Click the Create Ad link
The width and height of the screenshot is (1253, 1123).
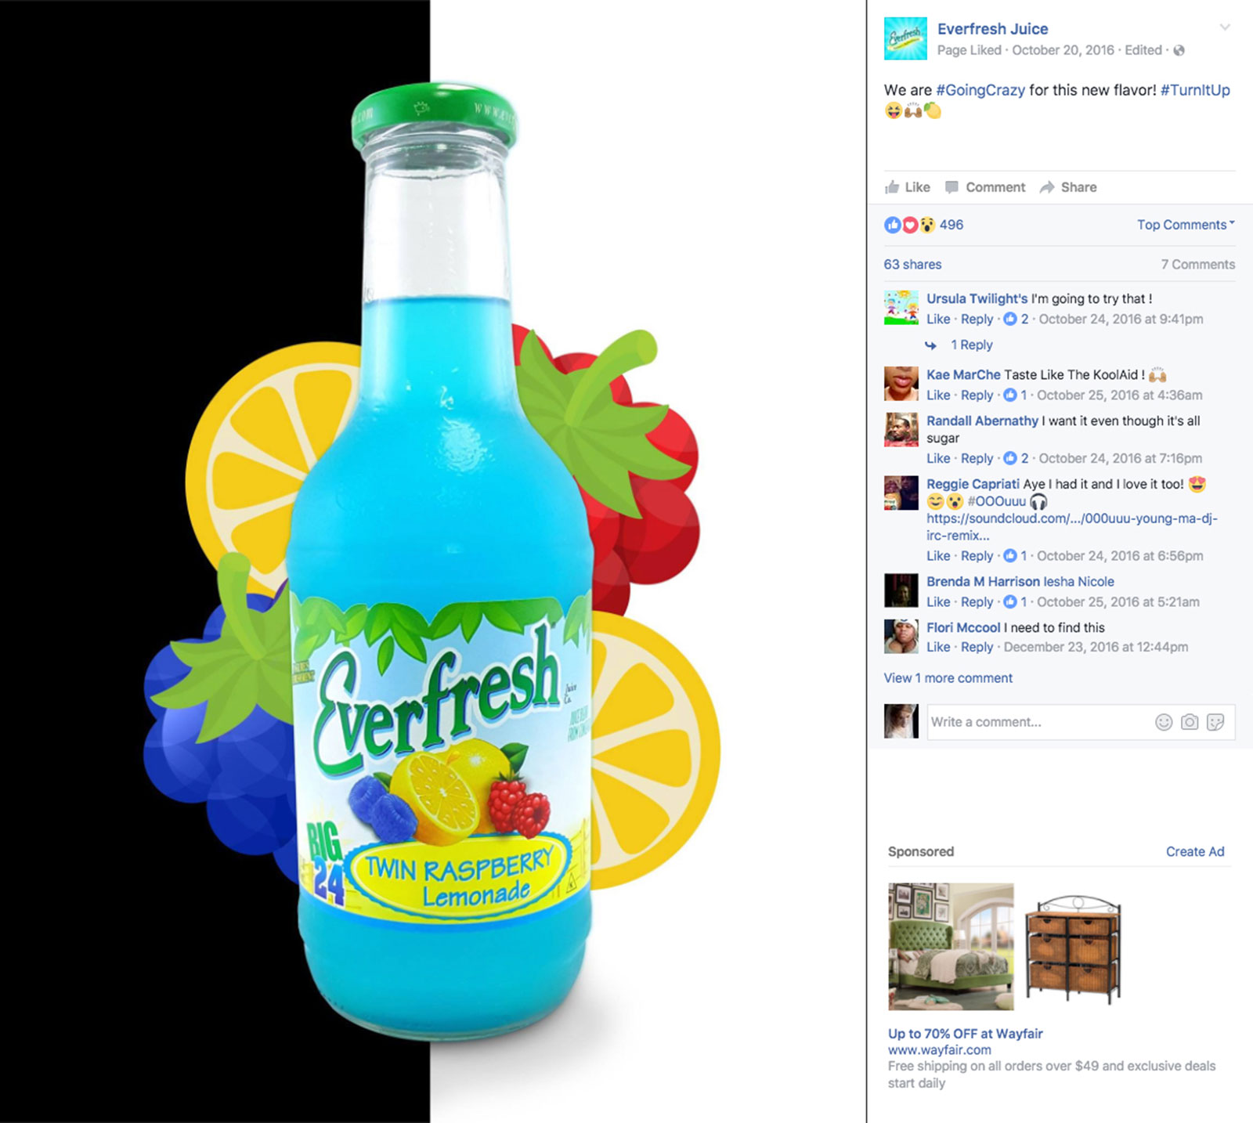point(1195,851)
